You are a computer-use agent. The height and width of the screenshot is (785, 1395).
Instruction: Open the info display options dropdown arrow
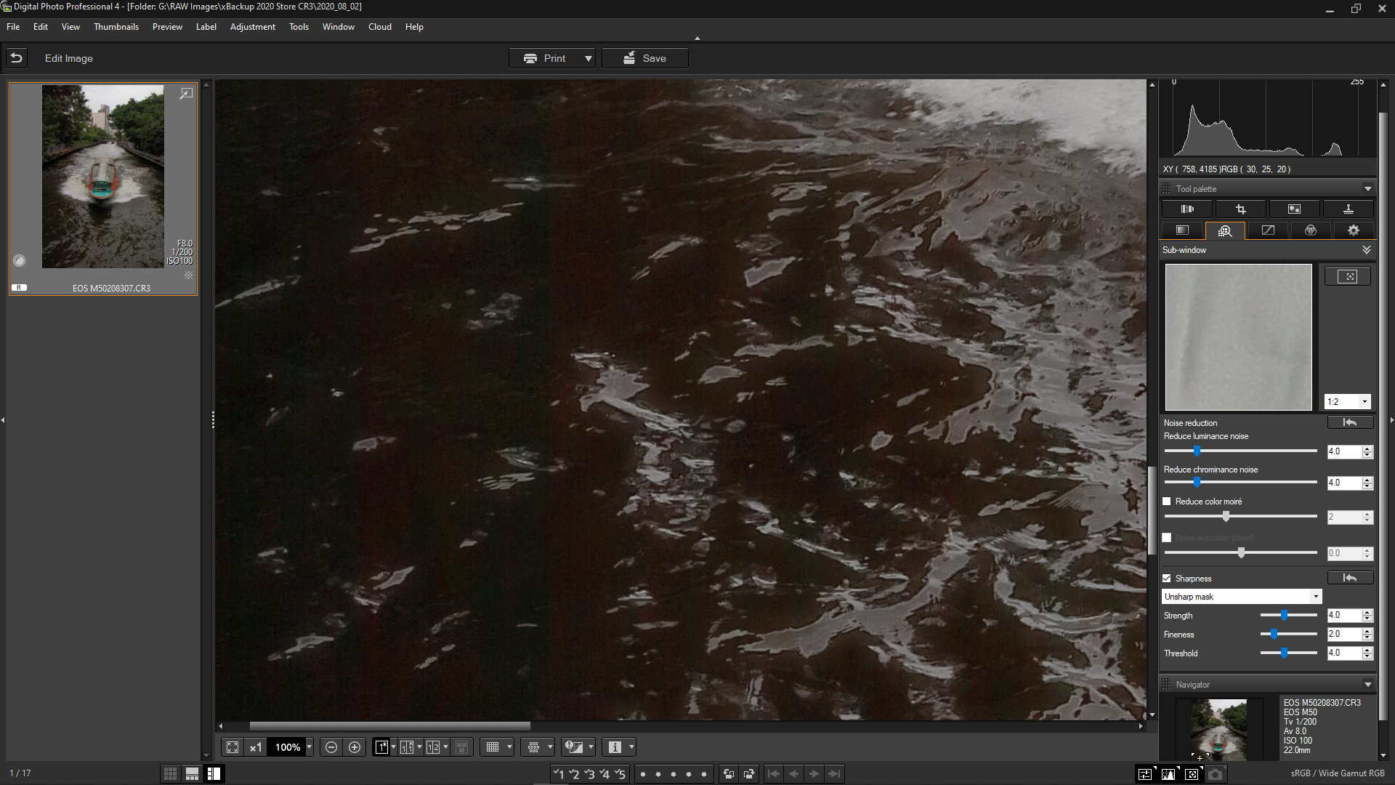pos(631,747)
